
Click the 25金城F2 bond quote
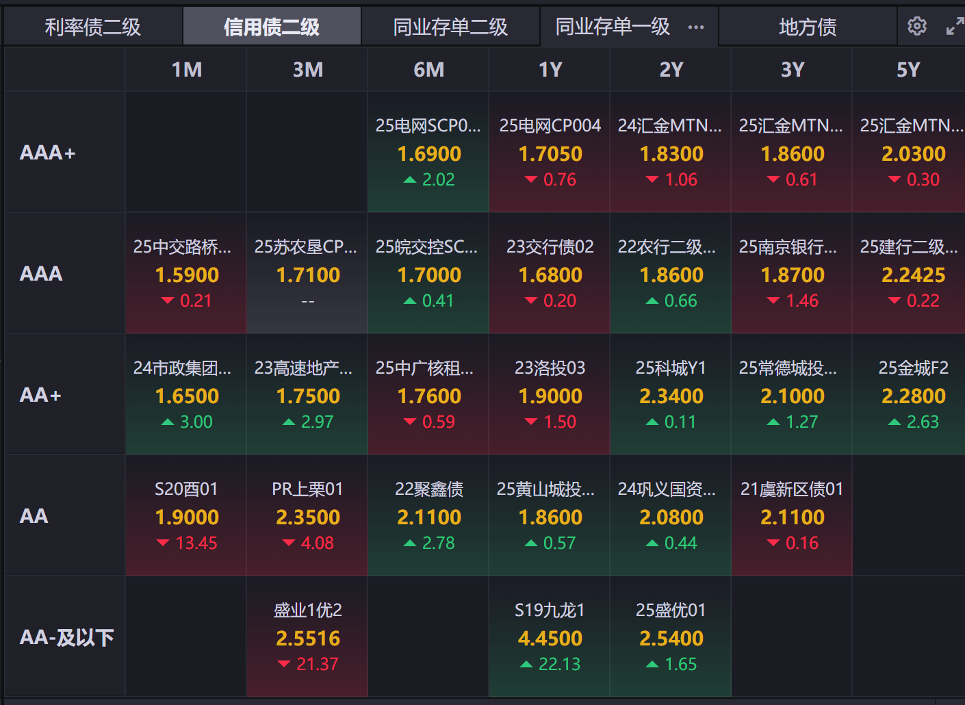[x=913, y=394]
